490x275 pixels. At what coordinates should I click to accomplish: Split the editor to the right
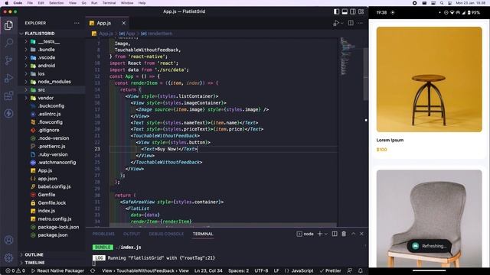point(351,23)
